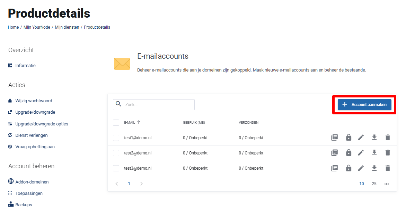
Task: Select the Backups icon in the sidebar
Action: [11, 204]
